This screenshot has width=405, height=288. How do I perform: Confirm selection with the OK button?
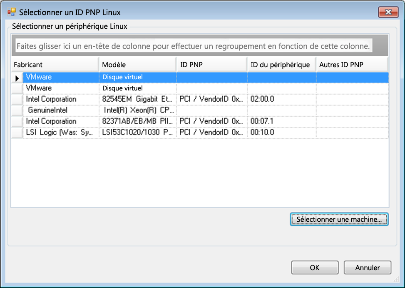tap(315, 268)
